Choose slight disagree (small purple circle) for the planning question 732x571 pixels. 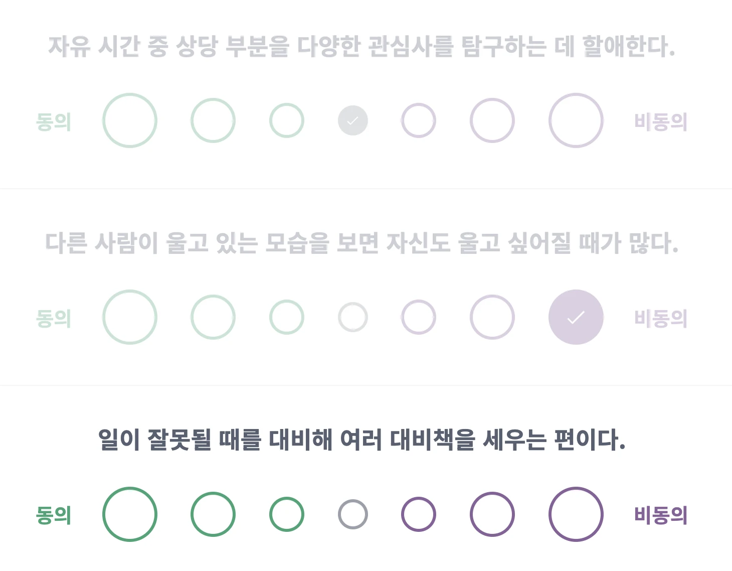pyautogui.click(x=419, y=514)
